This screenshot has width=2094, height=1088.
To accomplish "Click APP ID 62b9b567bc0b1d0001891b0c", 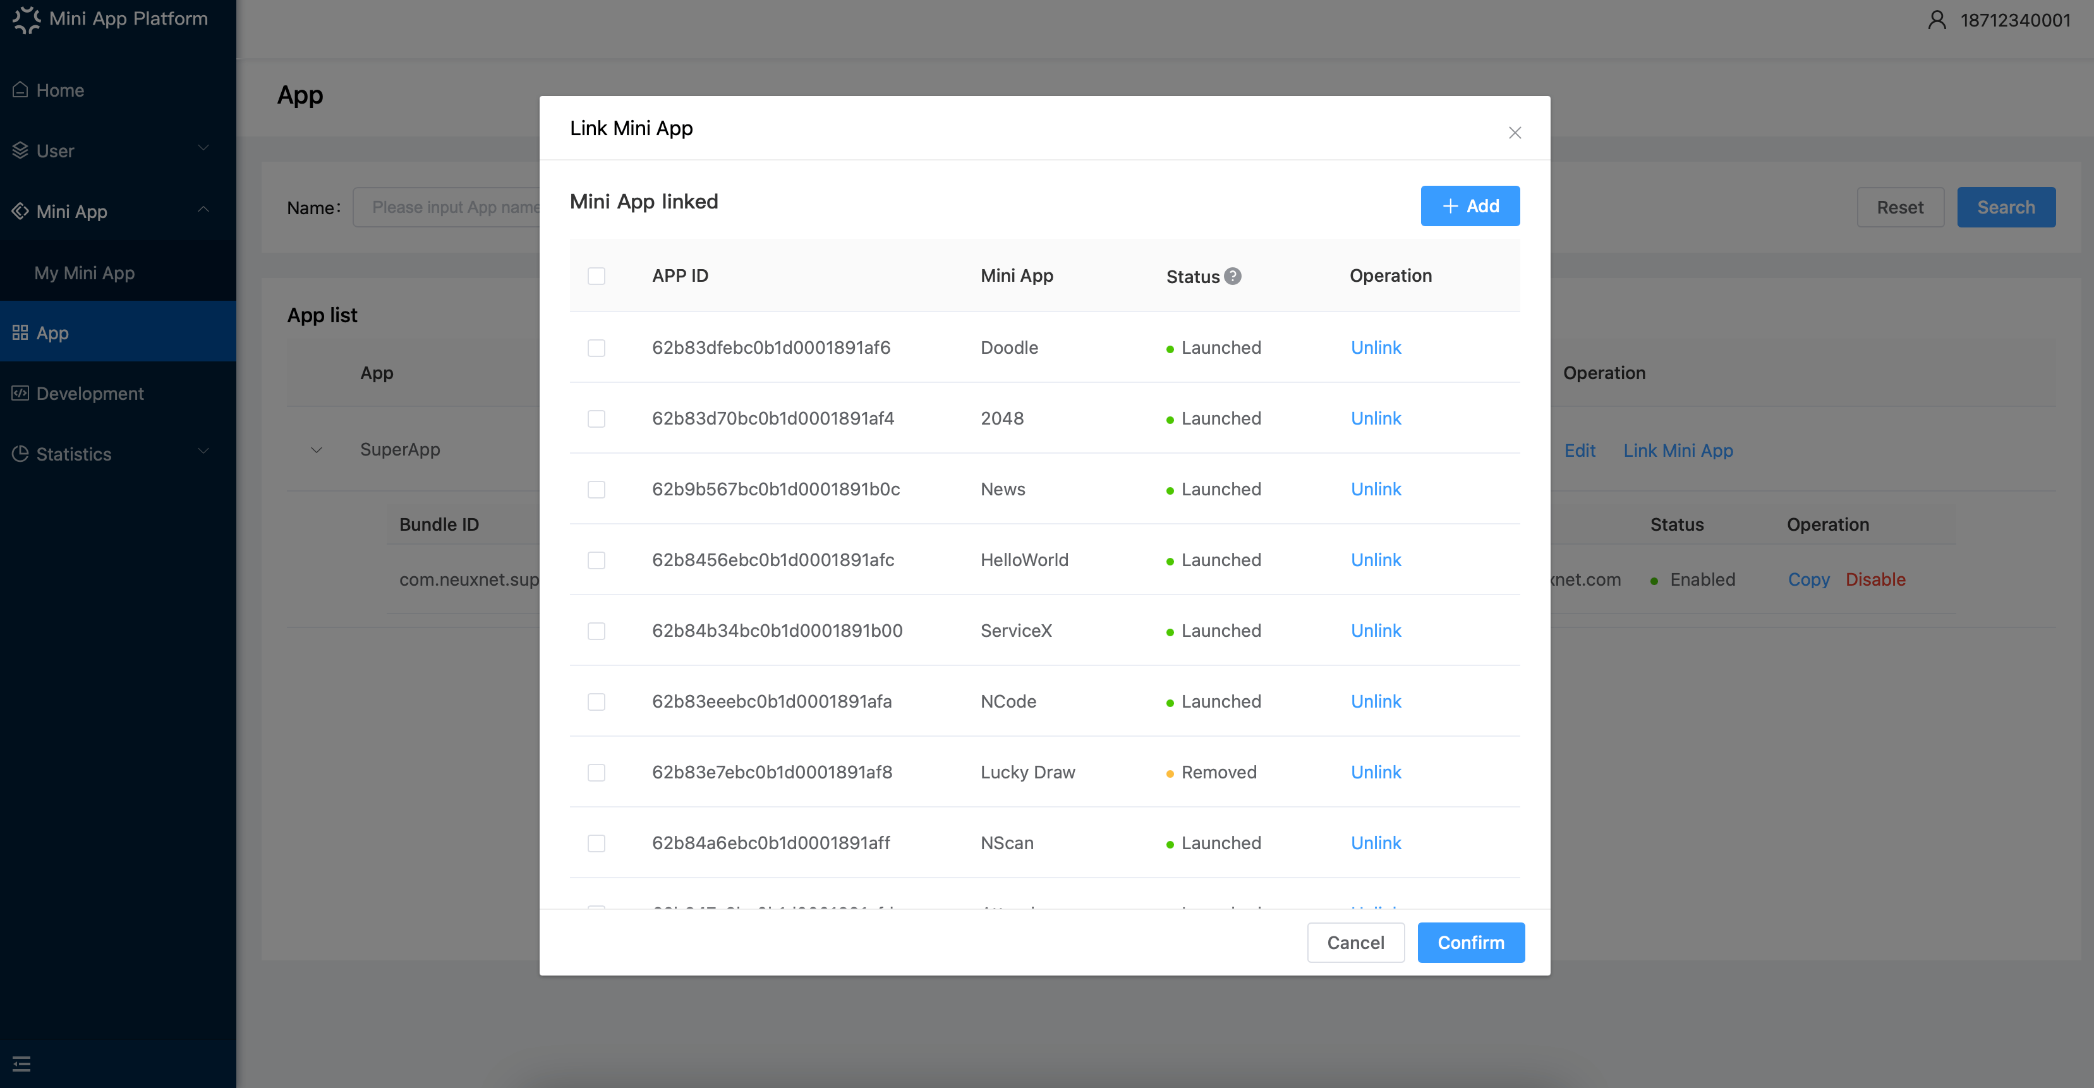I will point(775,489).
